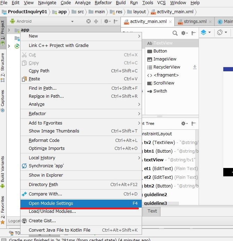Select Reformat Code

coord(81,140)
